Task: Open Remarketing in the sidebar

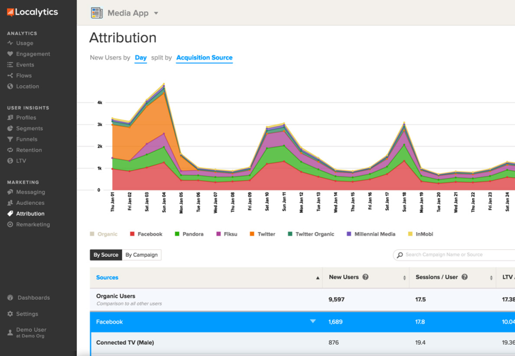Action: (28, 225)
